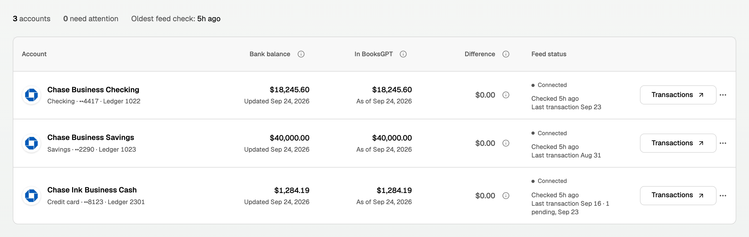Viewport: 749px width, 237px height.
Task: Open Transactions for Chase Business Checking
Action: click(x=678, y=95)
